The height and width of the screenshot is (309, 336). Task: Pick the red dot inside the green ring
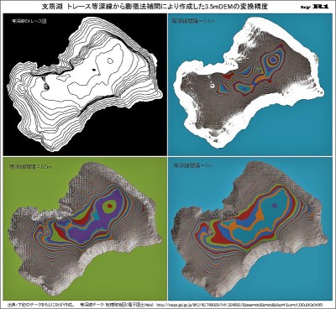(x=110, y=207)
